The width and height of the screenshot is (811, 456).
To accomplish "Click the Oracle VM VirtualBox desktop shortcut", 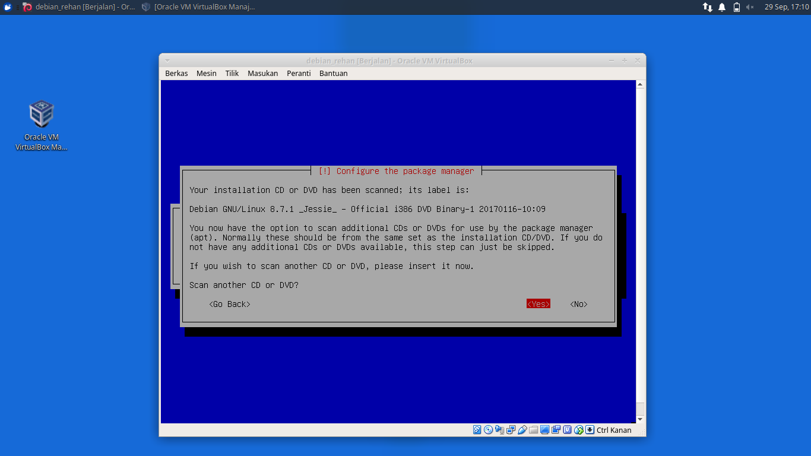I will tap(41, 126).
